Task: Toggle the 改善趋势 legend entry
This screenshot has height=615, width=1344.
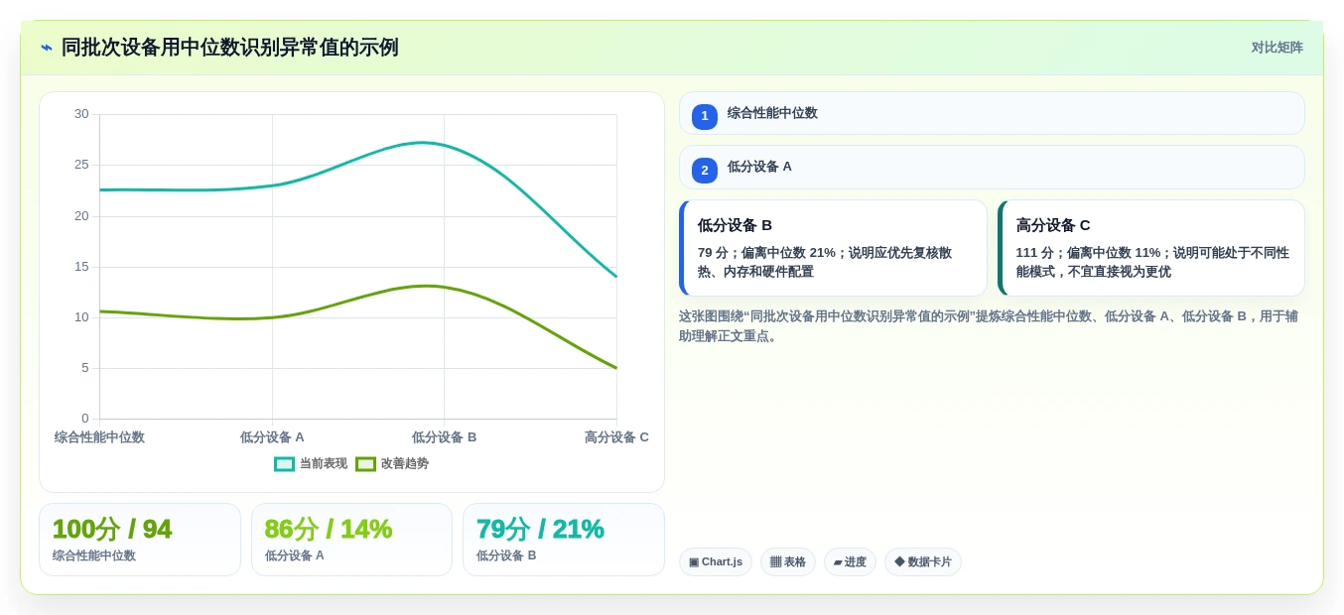Action: click(392, 463)
